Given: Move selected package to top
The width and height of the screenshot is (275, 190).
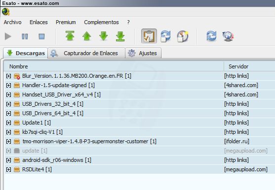Looking at the screenshot, I should [70, 36].
